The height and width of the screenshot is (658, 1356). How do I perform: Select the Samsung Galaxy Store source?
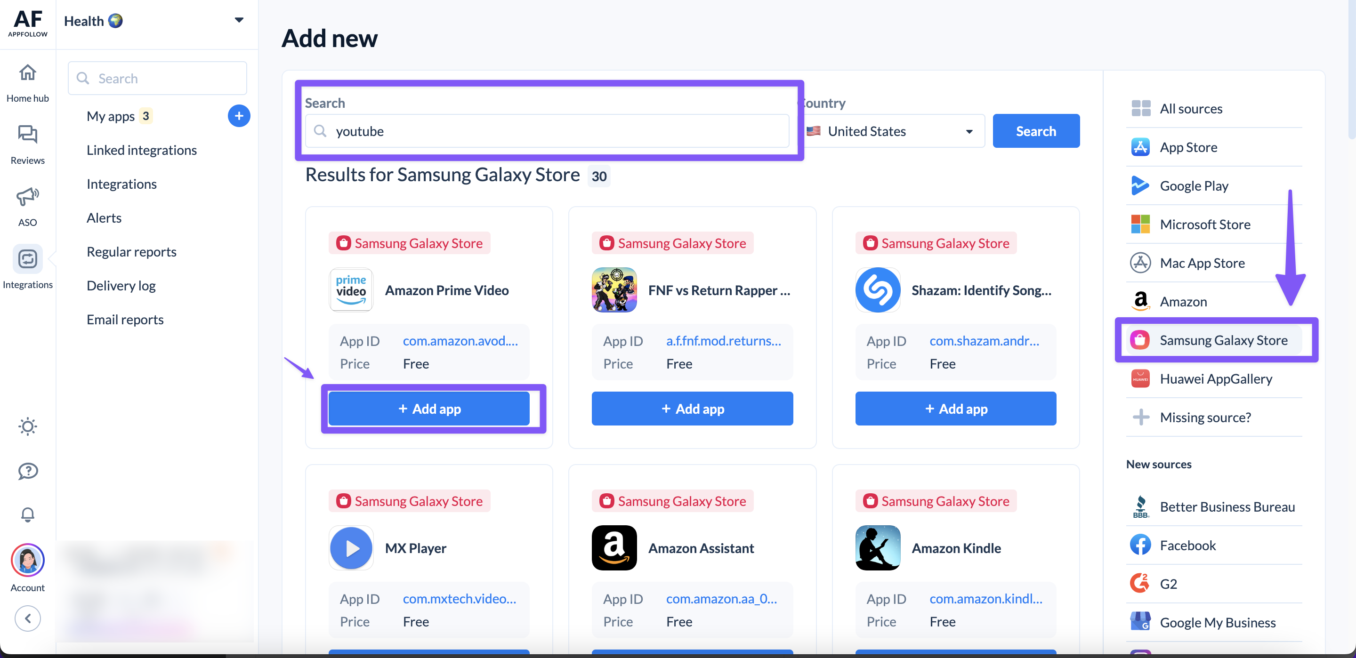[1214, 340]
